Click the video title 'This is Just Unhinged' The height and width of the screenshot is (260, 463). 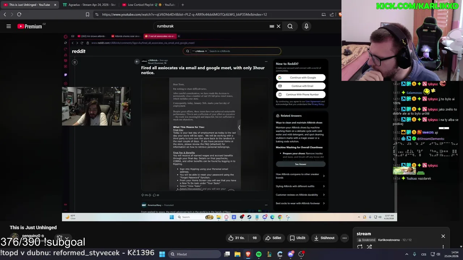pyautogui.click(x=33, y=227)
